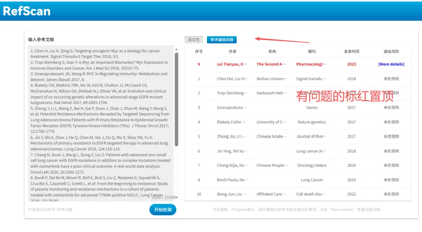422x232 pixels.
Task: Select author Lei Tianyao in red row
Action: pos(232,64)
